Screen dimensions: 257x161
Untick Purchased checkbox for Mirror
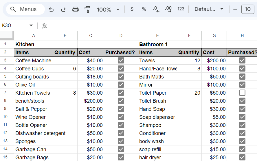242,85
